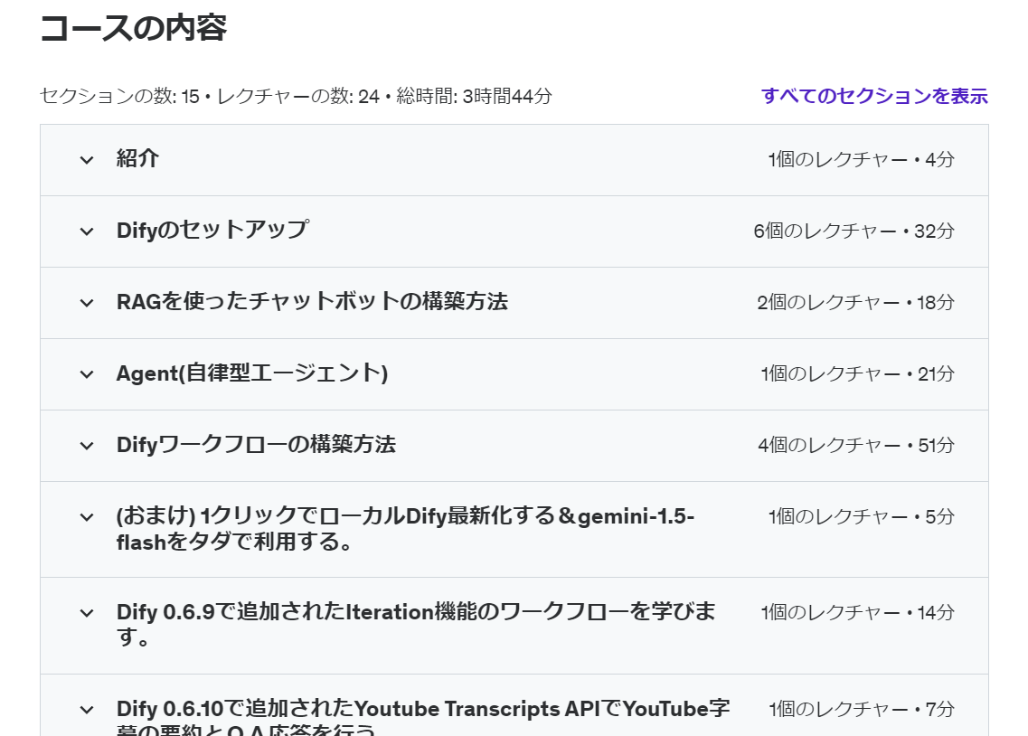Viewport: 1028px width, 736px height.
Task: Expand the Youtube Transcripts API section
Action: click(x=86, y=710)
